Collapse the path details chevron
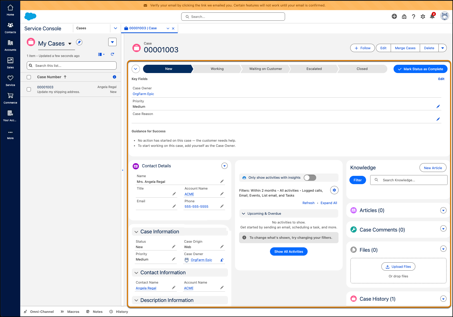This screenshot has width=453, height=317. point(136,69)
